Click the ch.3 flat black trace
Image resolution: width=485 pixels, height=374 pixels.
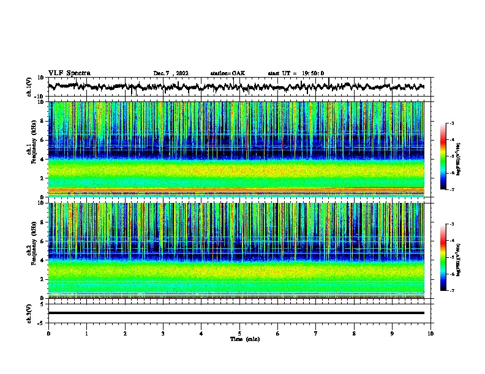coord(236,313)
